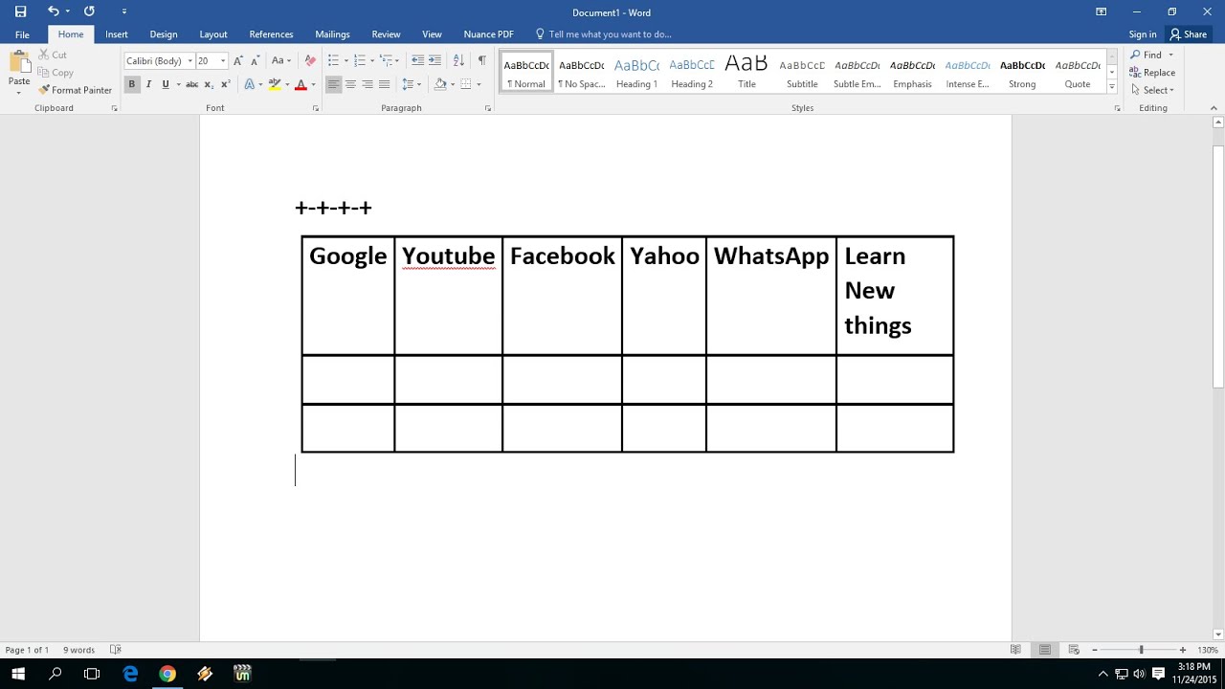Apply the Title style

tap(746, 73)
